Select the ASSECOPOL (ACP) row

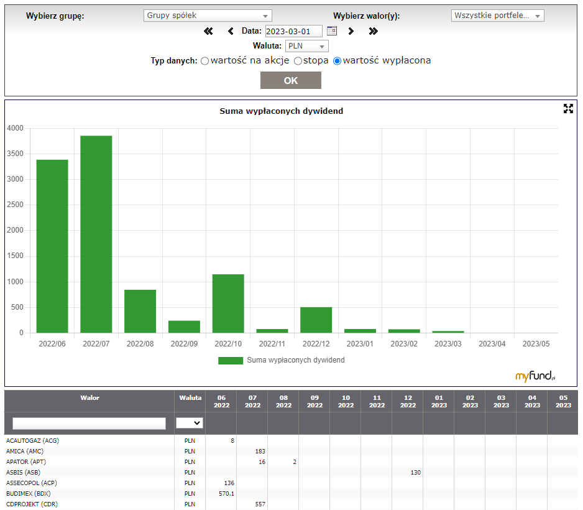pyautogui.click(x=291, y=483)
